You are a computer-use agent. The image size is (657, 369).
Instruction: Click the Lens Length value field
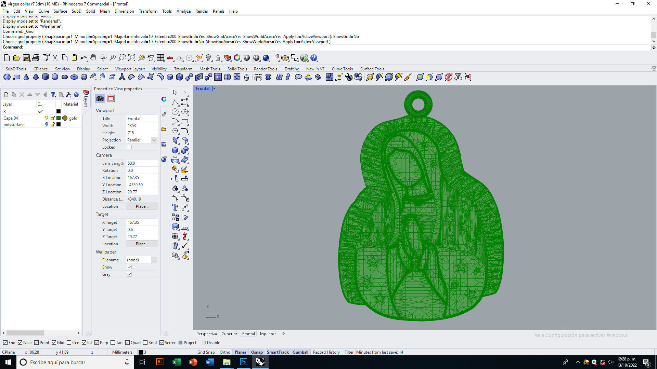coord(142,163)
